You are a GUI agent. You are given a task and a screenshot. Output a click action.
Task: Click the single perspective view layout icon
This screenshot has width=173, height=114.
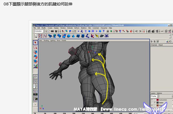tap(36, 76)
